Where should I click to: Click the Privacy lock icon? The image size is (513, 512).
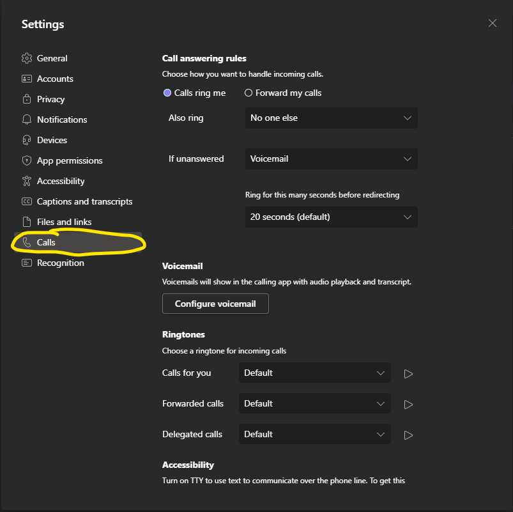click(x=26, y=99)
